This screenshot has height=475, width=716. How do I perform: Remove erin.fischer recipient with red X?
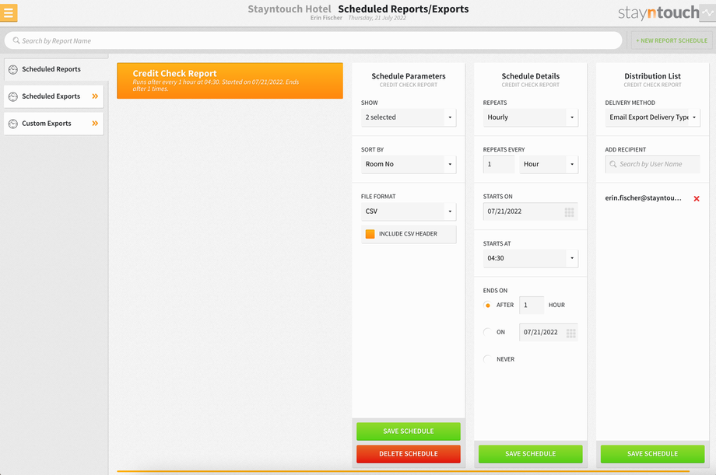click(697, 198)
